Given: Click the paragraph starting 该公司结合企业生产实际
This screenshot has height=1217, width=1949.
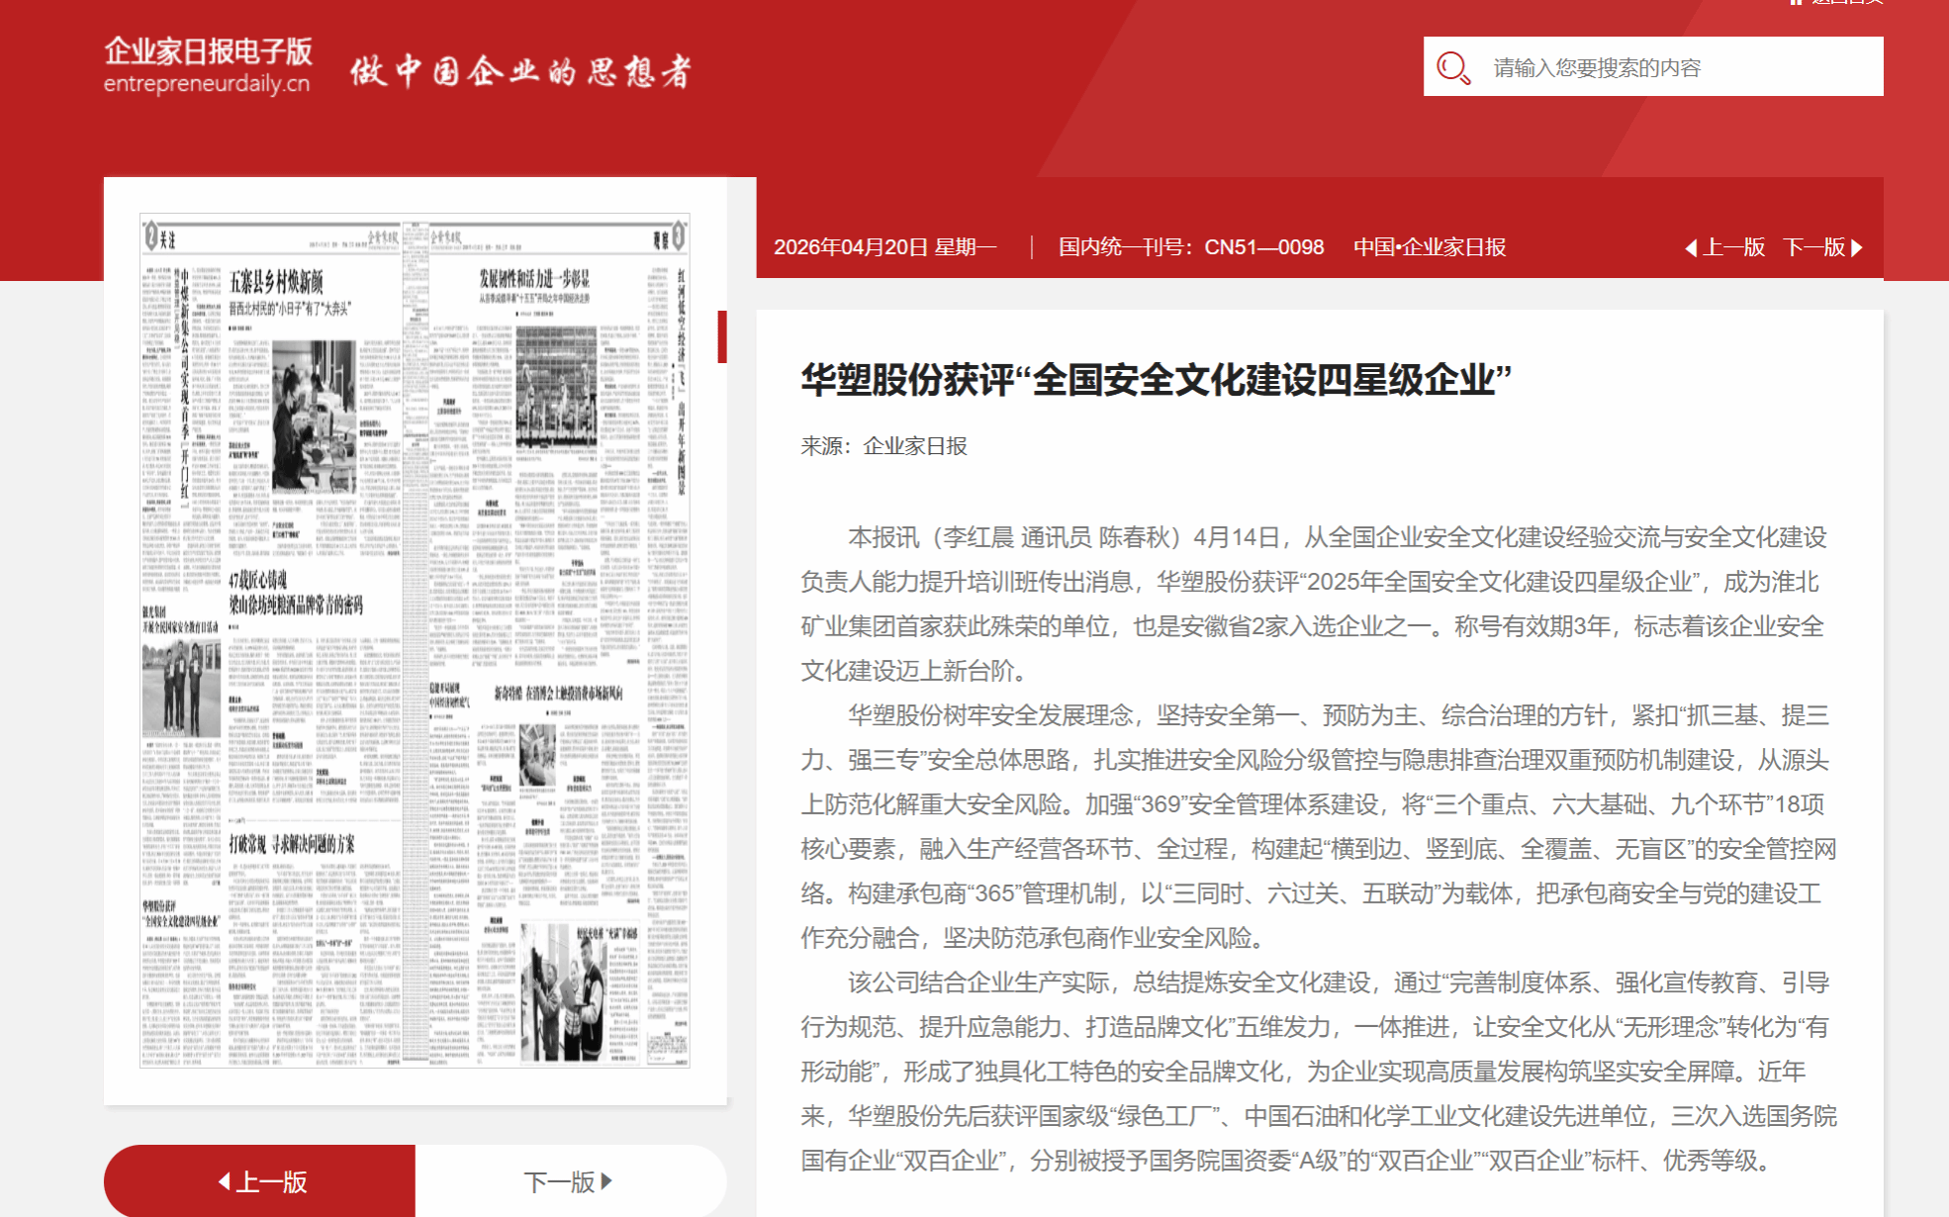Looking at the screenshot, I should tap(1319, 1071).
